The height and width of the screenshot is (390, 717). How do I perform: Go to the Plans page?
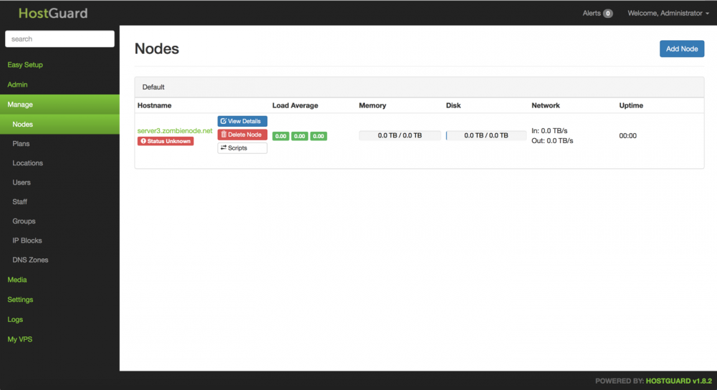21,143
